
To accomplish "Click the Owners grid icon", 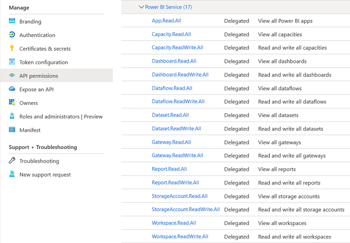I will pos(12,102).
